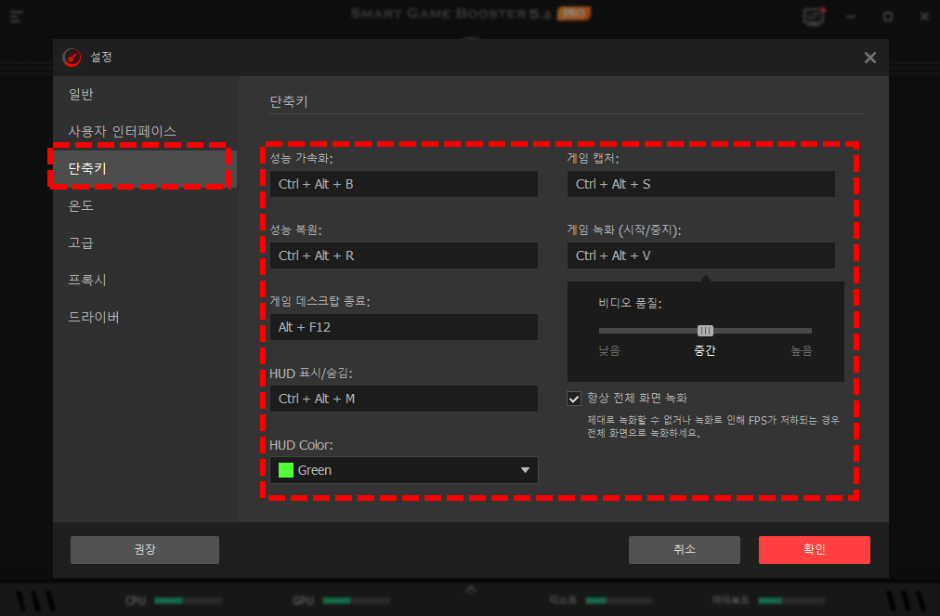Image resolution: width=940 pixels, height=616 pixels.
Task: Click the red 설정 logo icon
Action: (72, 58)
